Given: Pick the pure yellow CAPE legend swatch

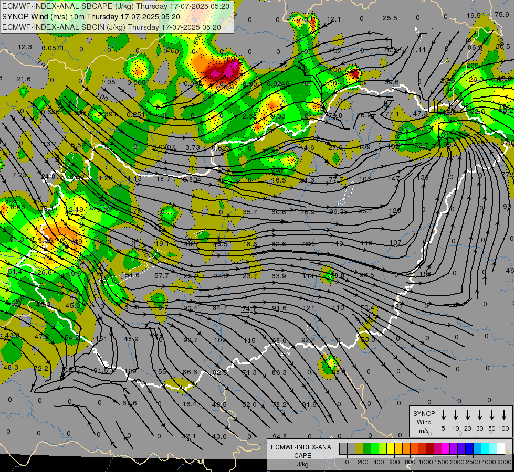Looking at the screenshot, I should click(x=391, y=448).
